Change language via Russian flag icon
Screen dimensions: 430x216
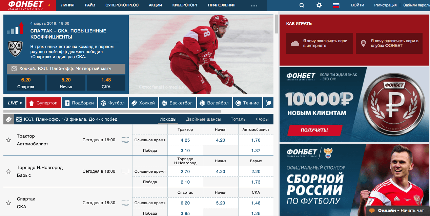click(x=336, y=5)
